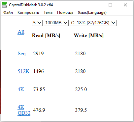Start the 4K QD32 test
The width and height of the screenshot is (134, 122).
(24, 110)
